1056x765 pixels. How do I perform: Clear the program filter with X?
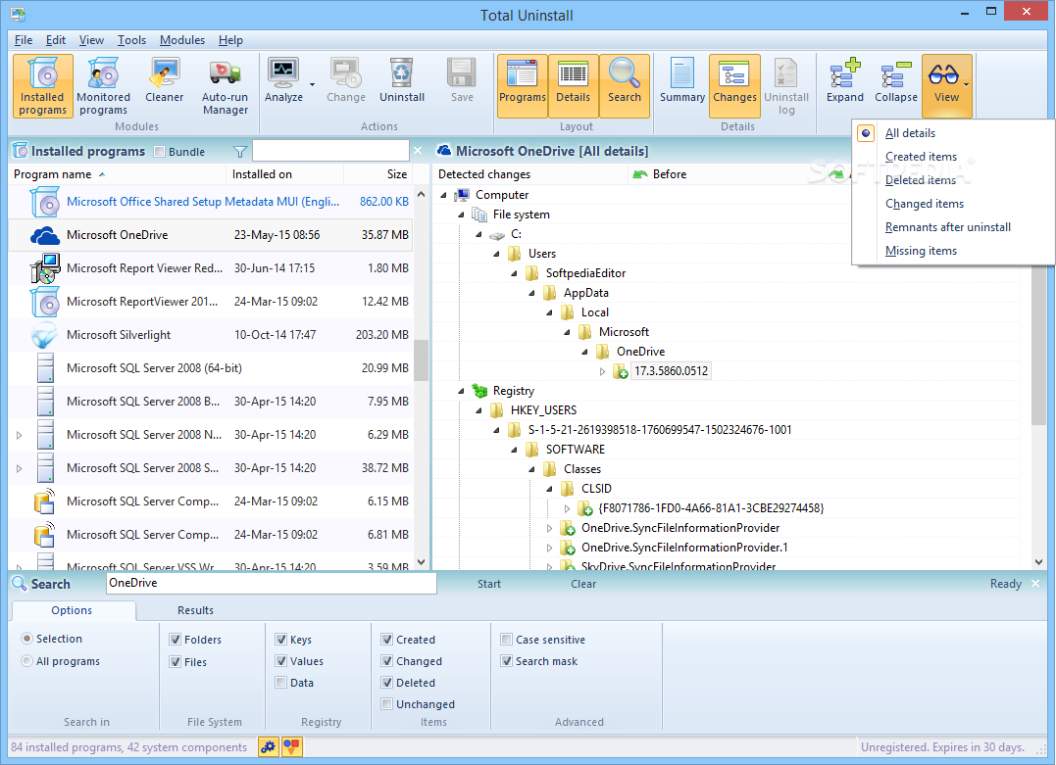click(x=418, y=151)
